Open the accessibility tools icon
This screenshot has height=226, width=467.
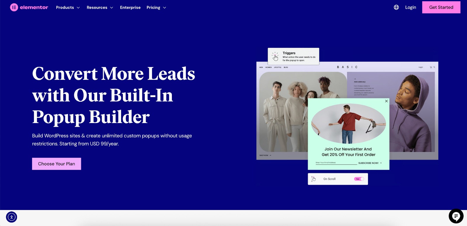(x=12, y=217)
